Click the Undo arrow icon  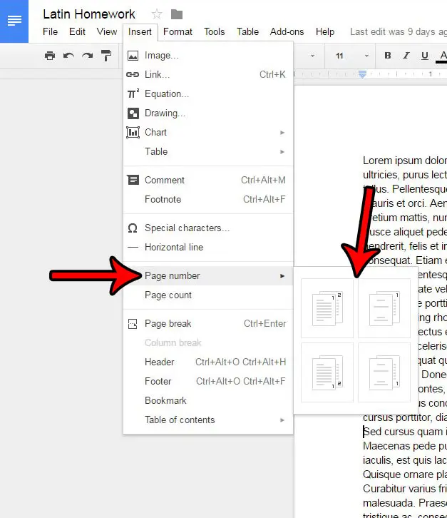tap(68, 56)
